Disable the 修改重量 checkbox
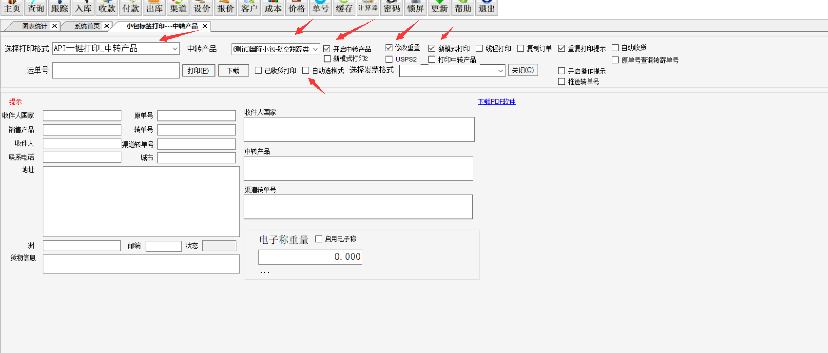 pyautogui.click(x=389, y=48)
